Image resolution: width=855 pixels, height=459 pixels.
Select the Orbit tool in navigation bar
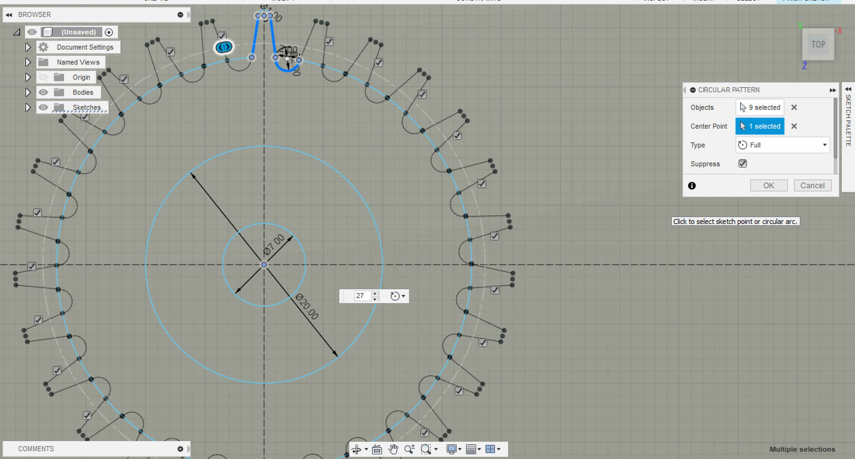tap(357, 449)
